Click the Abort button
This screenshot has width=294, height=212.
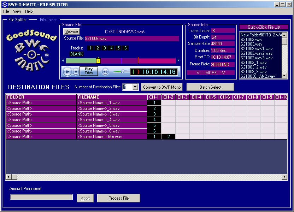(85, 198)
